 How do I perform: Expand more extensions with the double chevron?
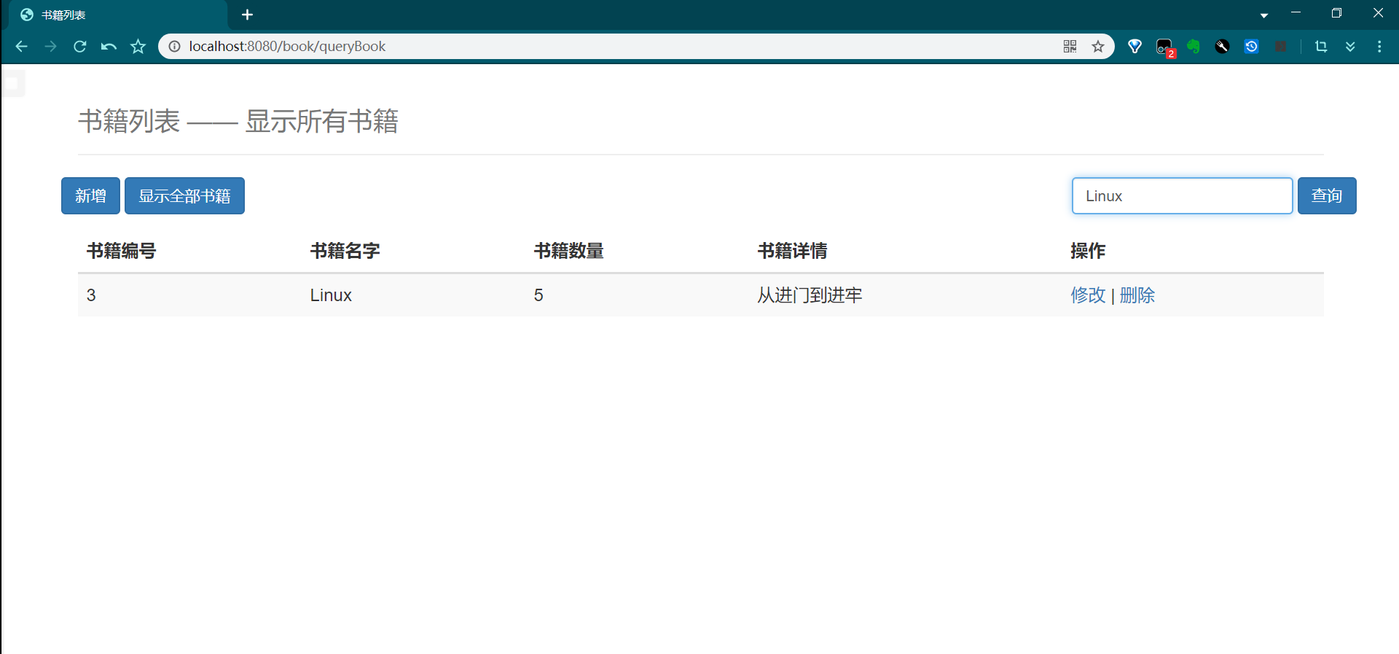pyautogui.click(x=1350, y=47)
